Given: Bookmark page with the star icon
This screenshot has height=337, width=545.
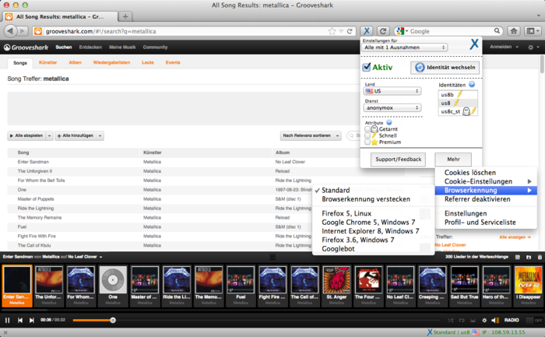Looking at the screenshot, I should [x=332, y=31].
